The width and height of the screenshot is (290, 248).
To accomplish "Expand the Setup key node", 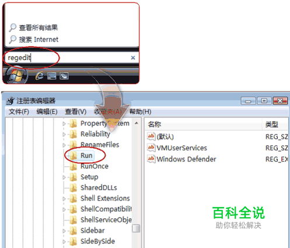I will [64, 177].
